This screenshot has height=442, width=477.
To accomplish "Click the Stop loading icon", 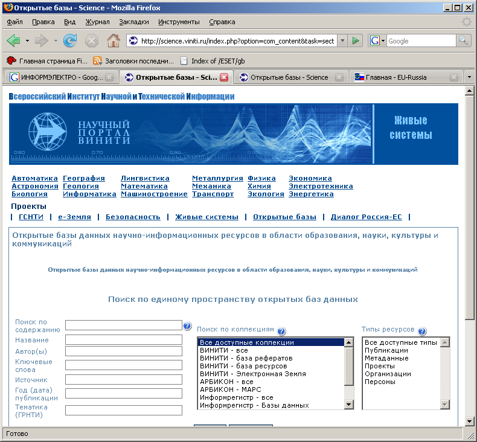I will pos(92,41).
